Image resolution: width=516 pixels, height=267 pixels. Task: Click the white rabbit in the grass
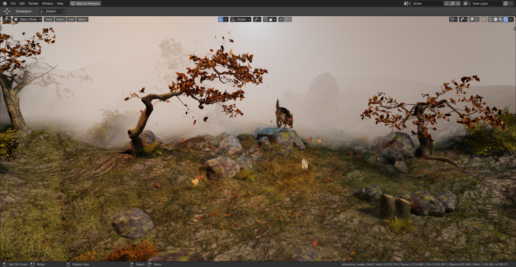coord(305,164)
